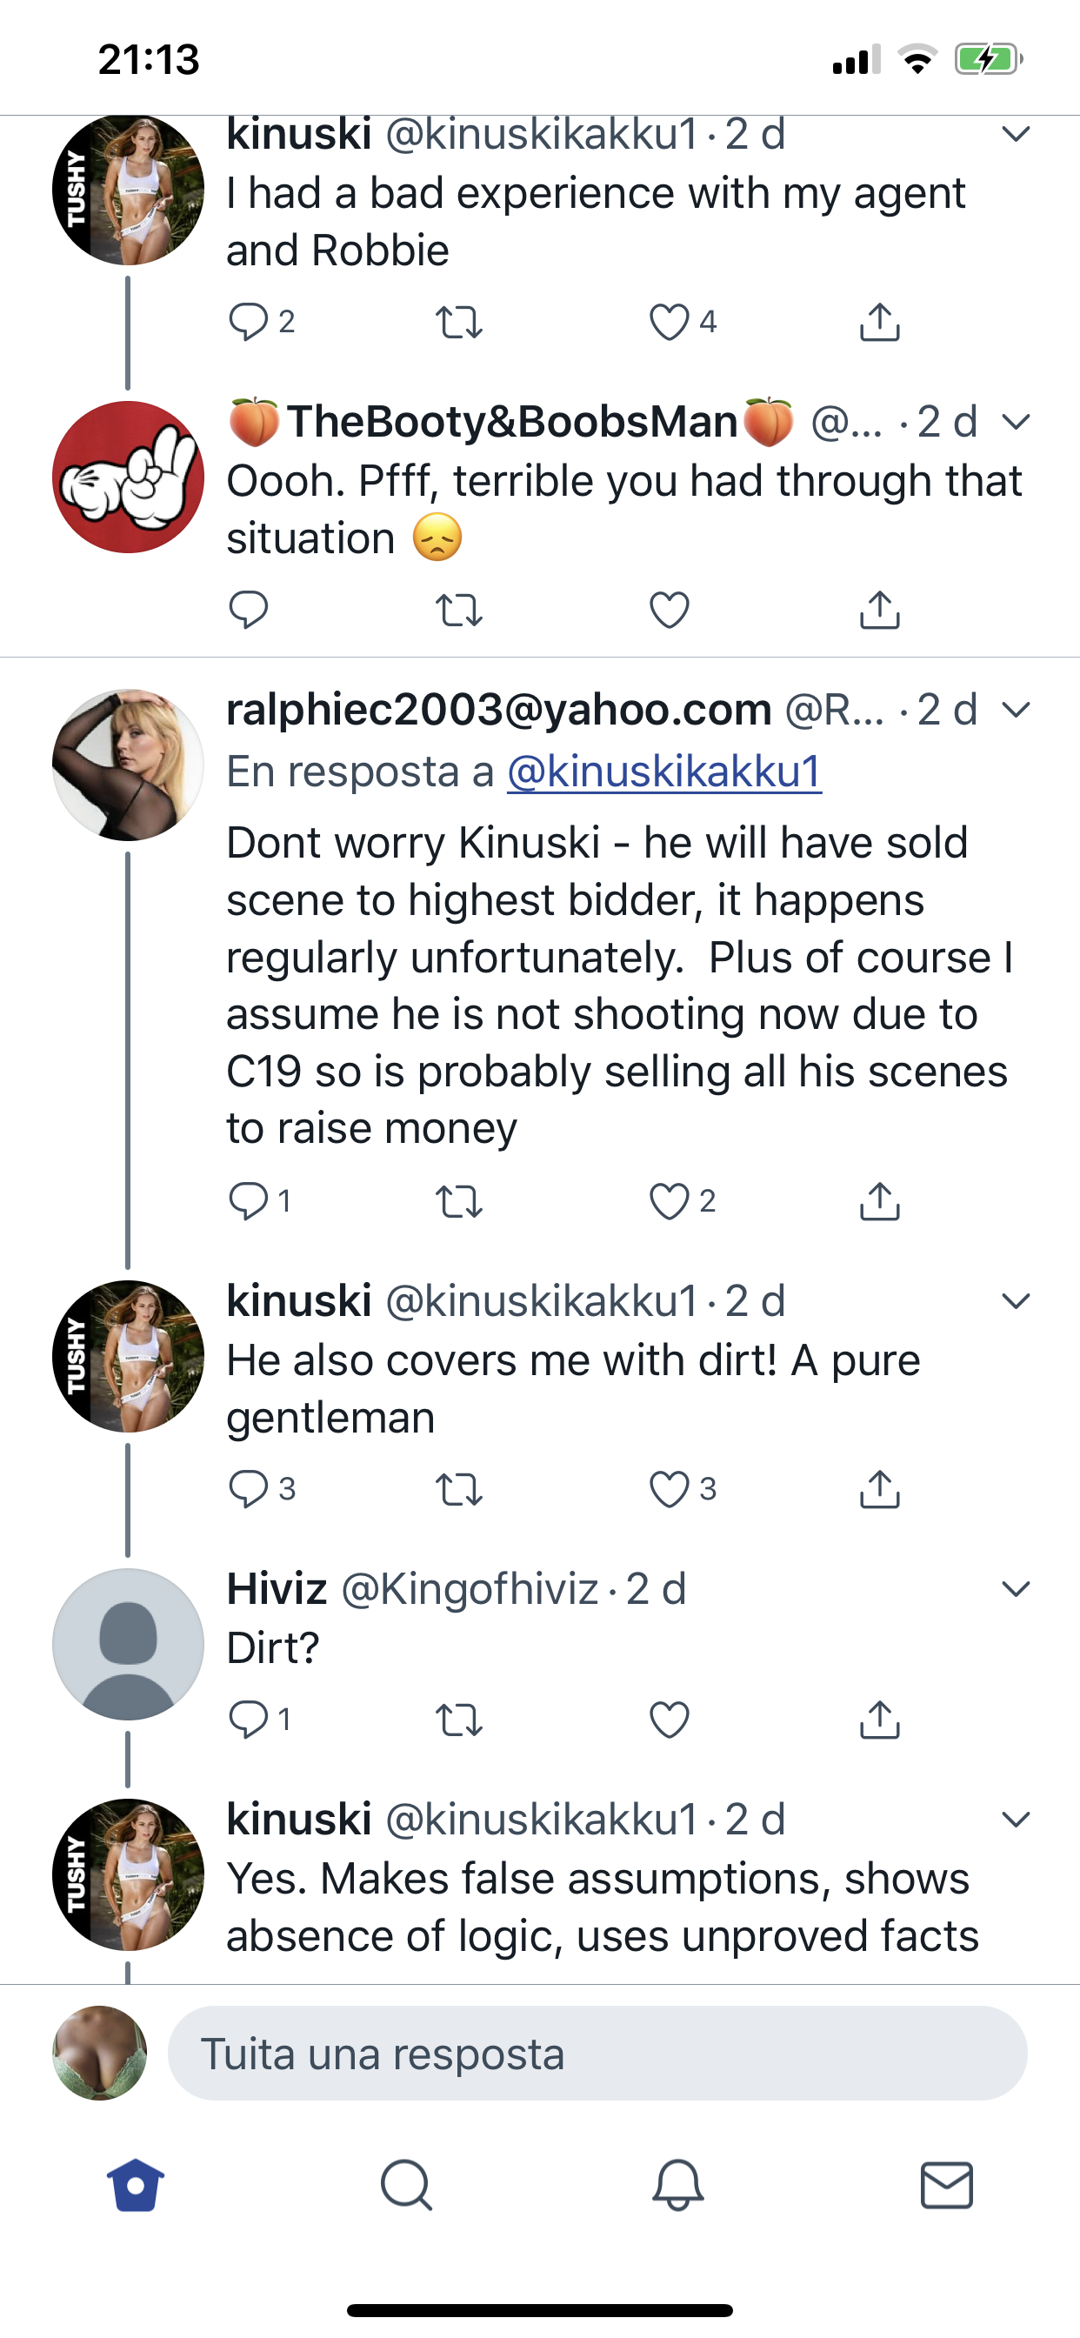Like the "Dont worry Kinuski" tweet
This screenshot has width=1080, height=2338.
[670, 1202]
